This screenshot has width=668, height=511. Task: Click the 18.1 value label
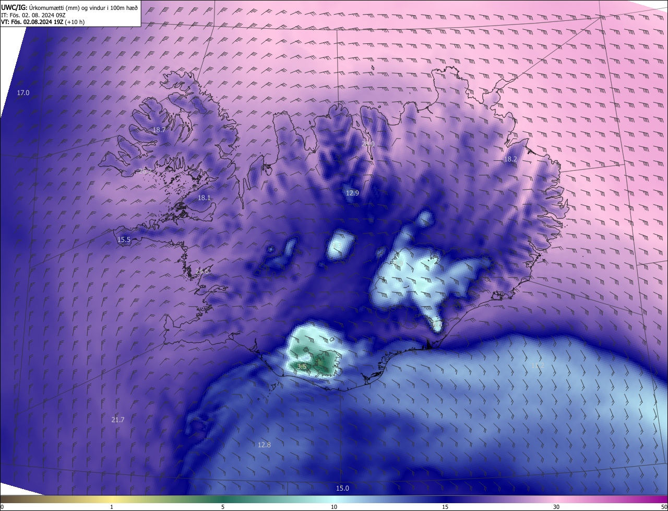pos(204,198)
